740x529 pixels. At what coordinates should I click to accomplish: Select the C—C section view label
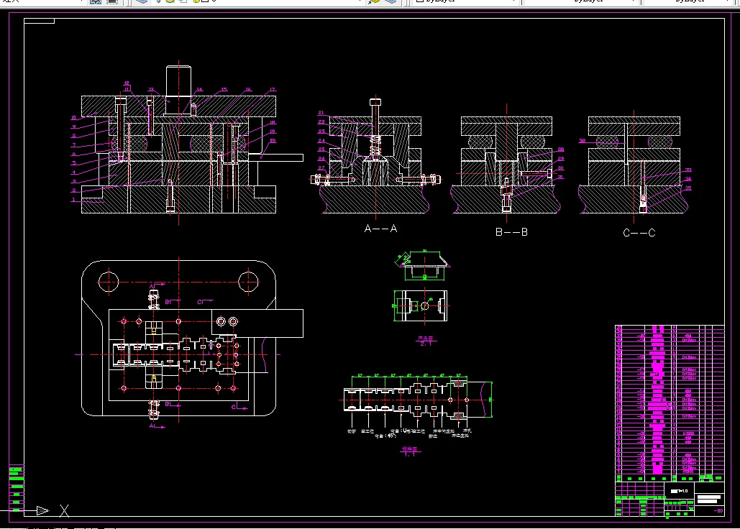coord(639,233)
